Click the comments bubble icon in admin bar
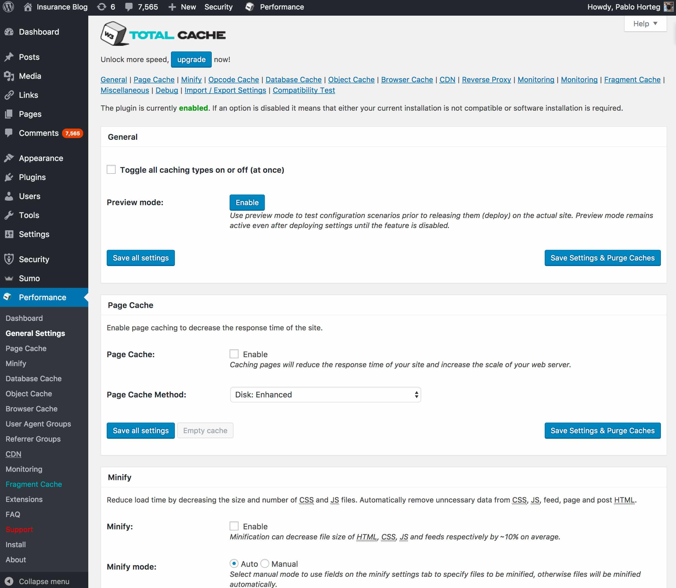The width and height of the screenshot is (676, 588). pos(129,7)
